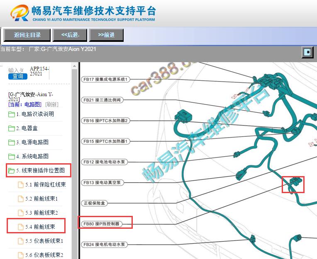This screenshot has width=317, height=259.
Task: Click document icon beside 5.1 前保险杠线束
Action: [21, 185]
